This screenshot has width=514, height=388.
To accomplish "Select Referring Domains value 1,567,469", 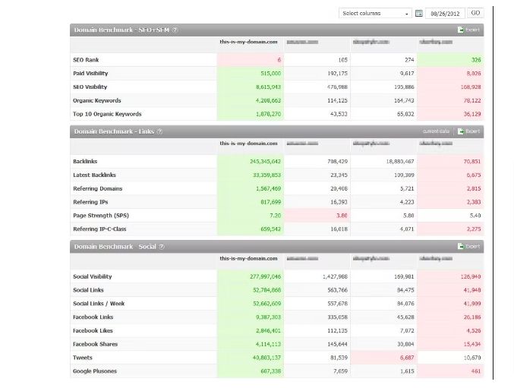I will [x=269, y=189].
